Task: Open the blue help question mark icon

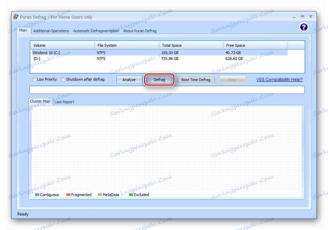Action: (304, 27)
